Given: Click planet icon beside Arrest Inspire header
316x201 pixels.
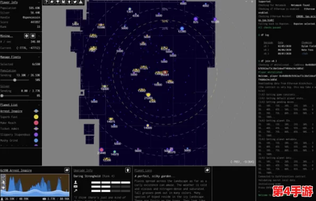Looking at the screenshot, I should pyautogui.click(x=67, y=170).
